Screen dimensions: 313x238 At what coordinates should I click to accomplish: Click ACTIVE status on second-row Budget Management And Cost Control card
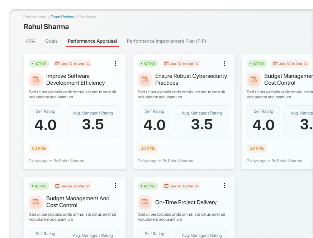tap(39, 186)
